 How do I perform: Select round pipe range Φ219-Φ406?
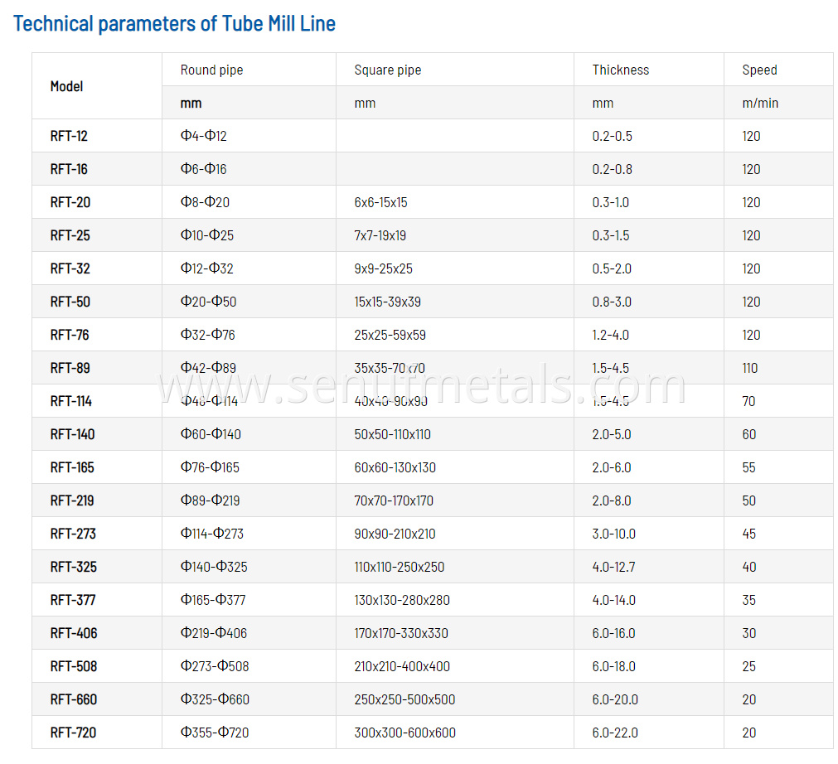pyautogui.click(x=214, y=633)
